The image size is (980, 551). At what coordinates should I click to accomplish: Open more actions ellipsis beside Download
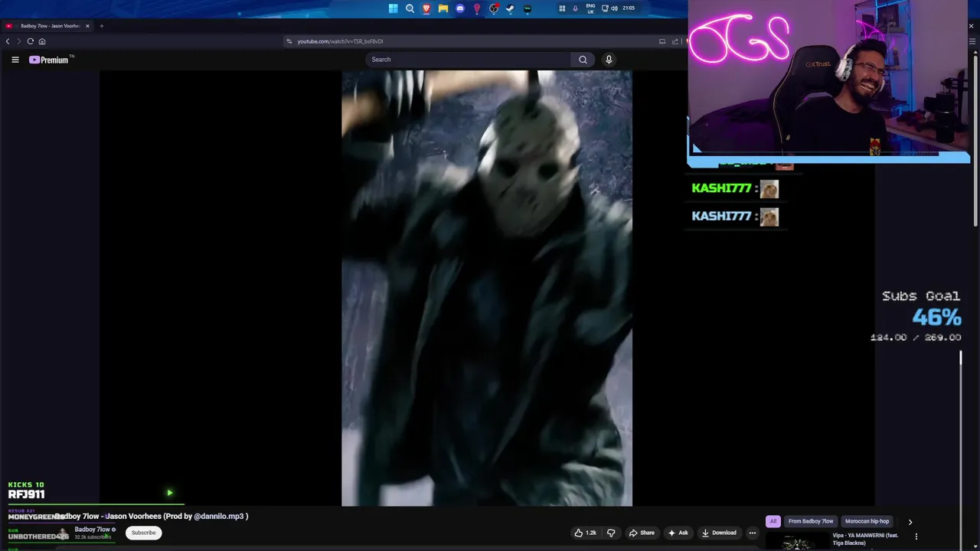tap(753, 533)
